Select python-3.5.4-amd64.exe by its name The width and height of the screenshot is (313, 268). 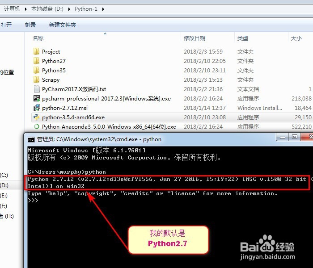[73, 117]
